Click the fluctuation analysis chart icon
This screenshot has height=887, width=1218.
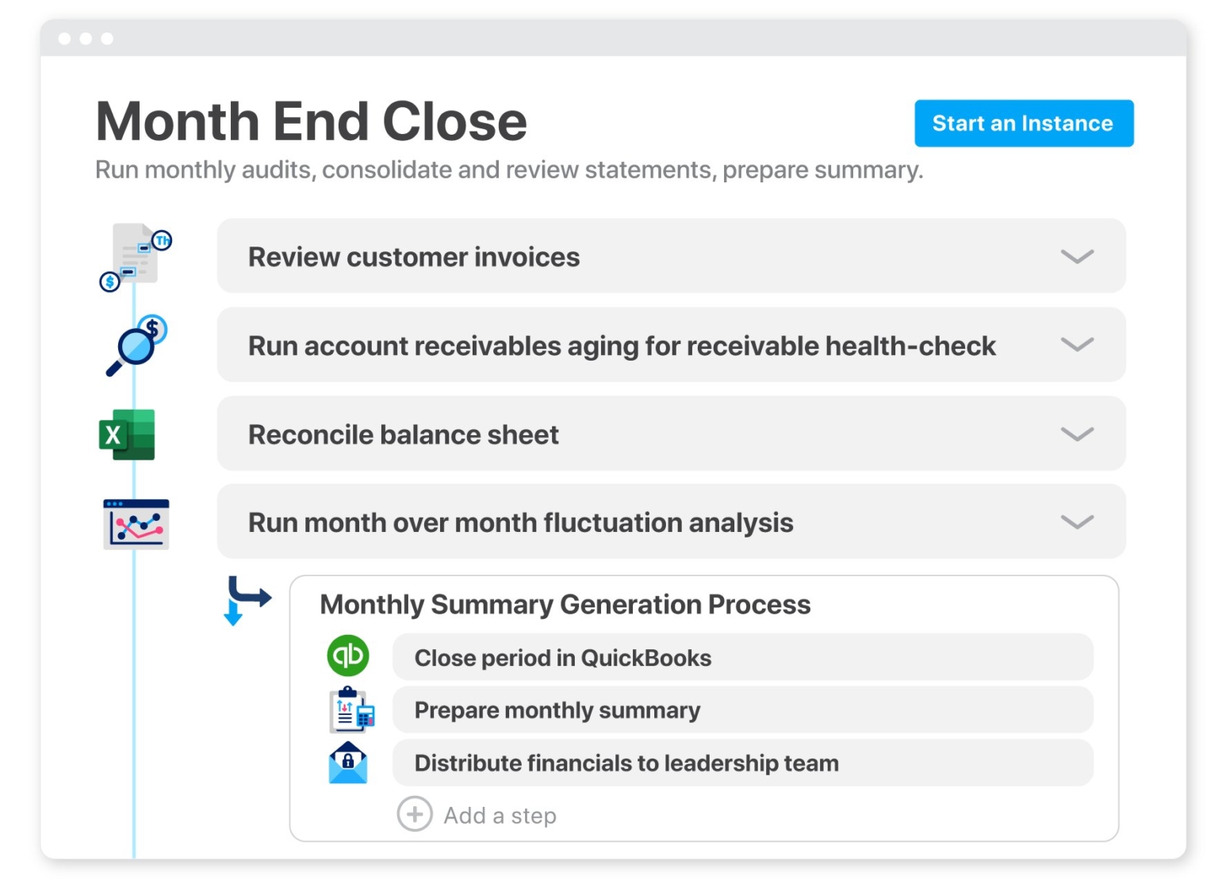pos(135,522)
